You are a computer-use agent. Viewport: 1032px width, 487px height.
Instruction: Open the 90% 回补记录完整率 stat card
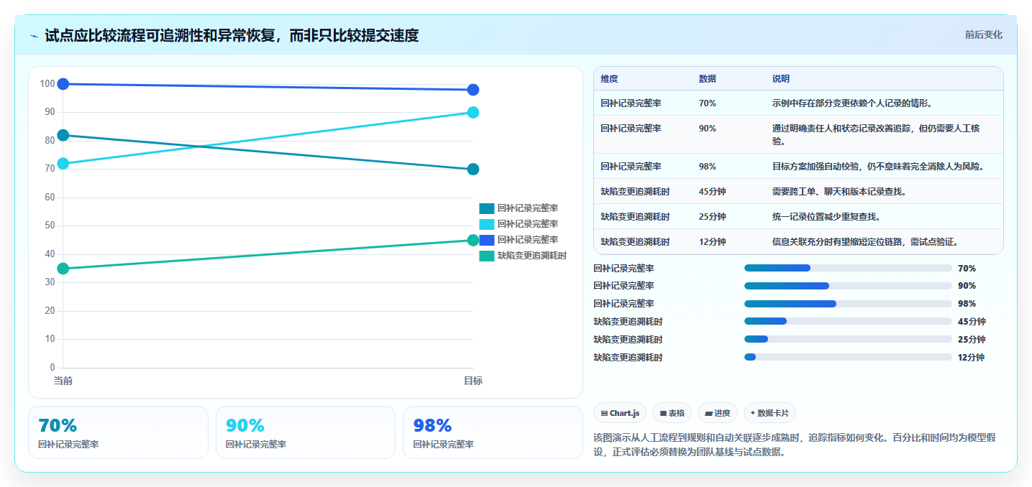306,432
